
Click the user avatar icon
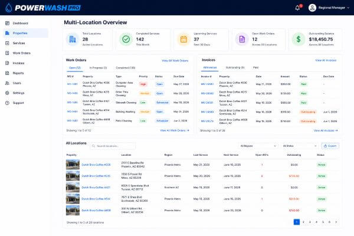312,8
